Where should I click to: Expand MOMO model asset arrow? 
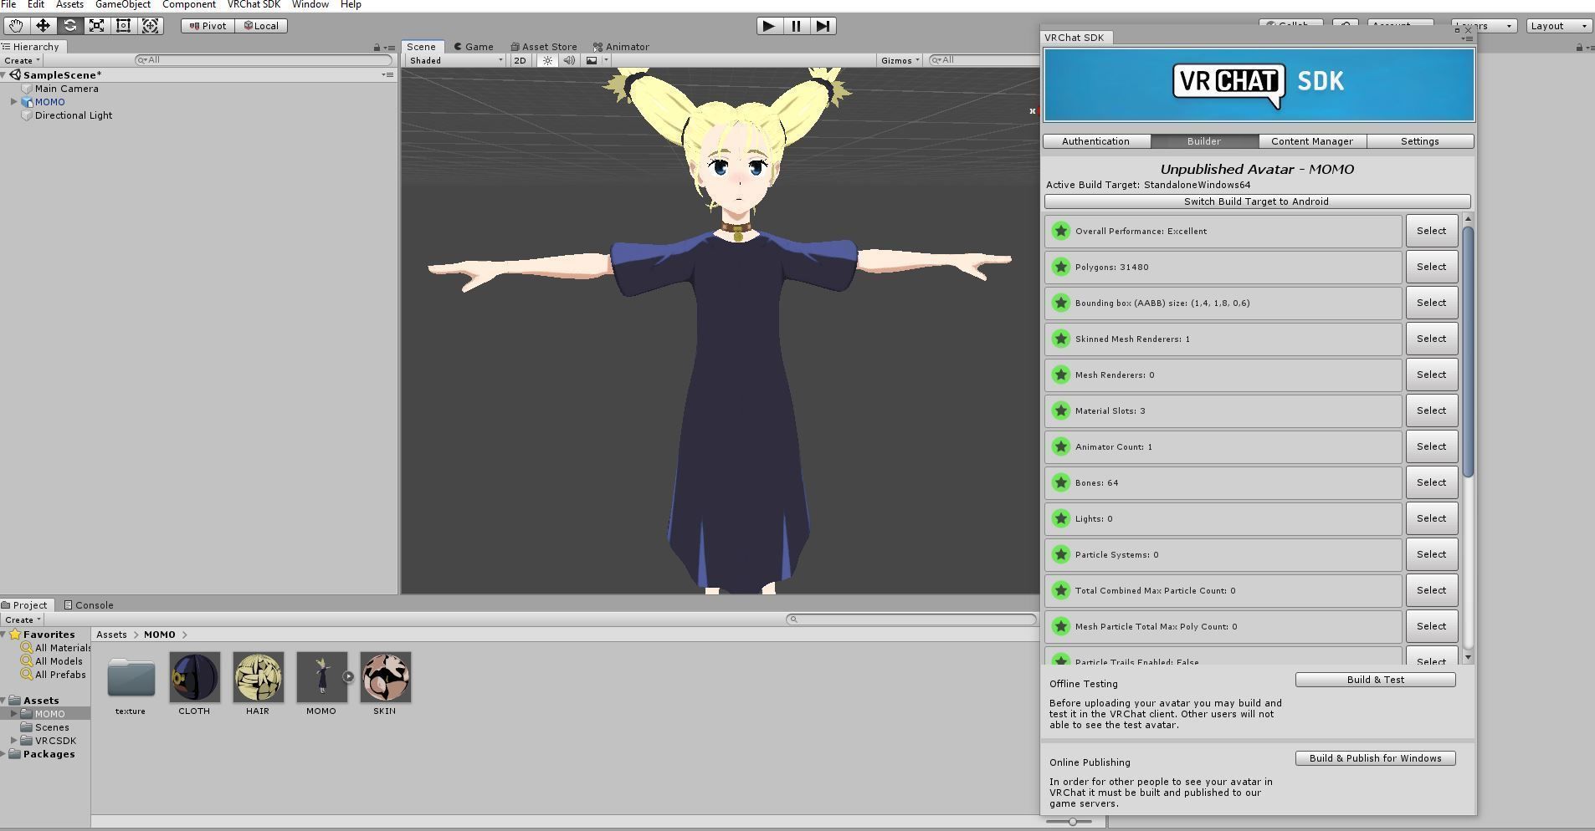click(x=348, y=677)
